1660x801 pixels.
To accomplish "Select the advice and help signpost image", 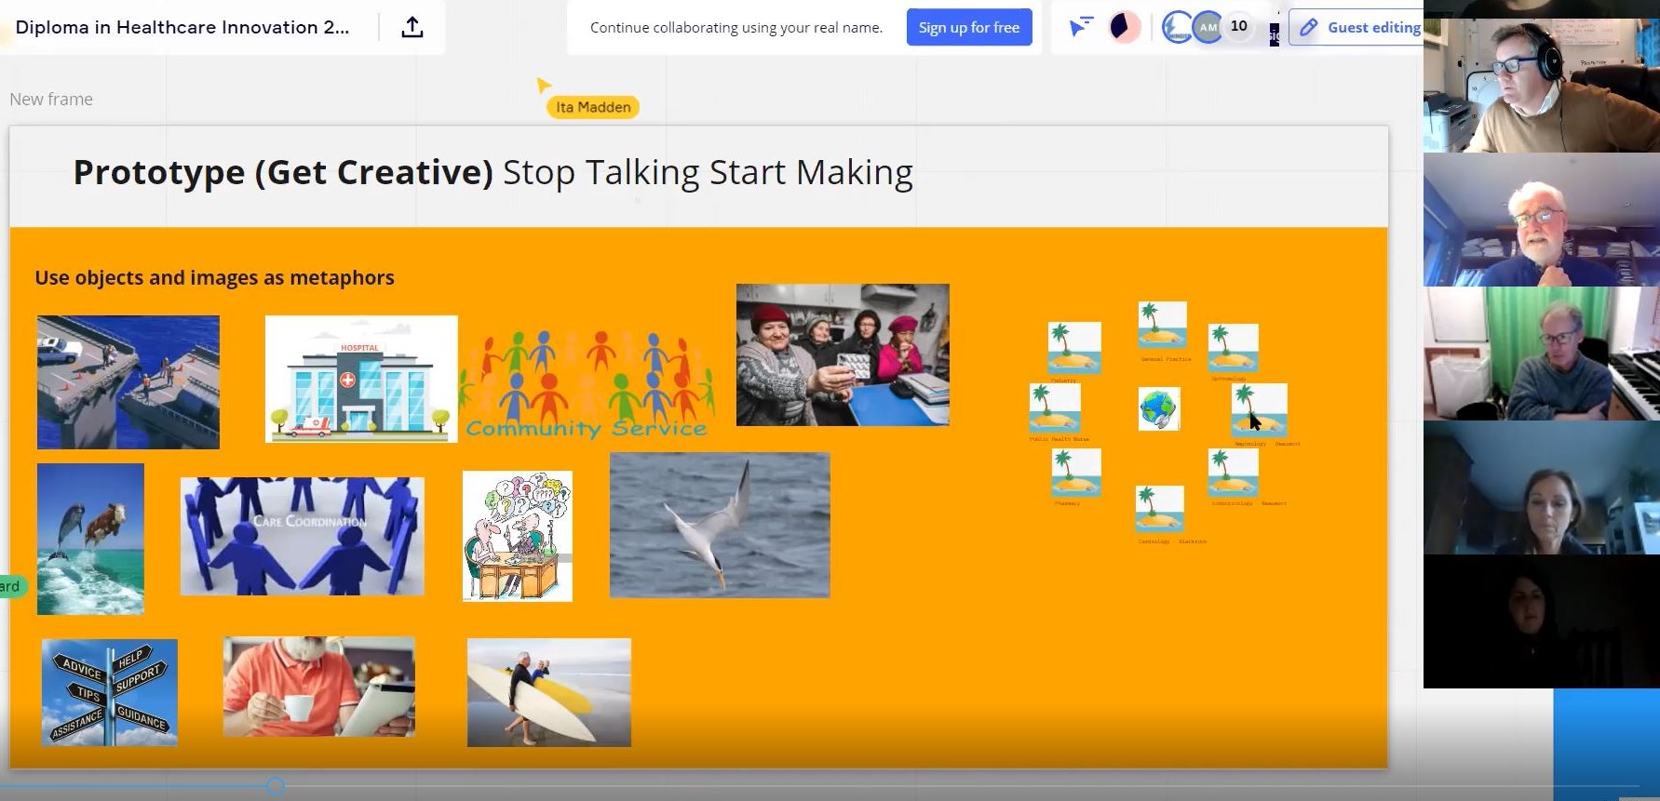I will [x=110, y=691].
